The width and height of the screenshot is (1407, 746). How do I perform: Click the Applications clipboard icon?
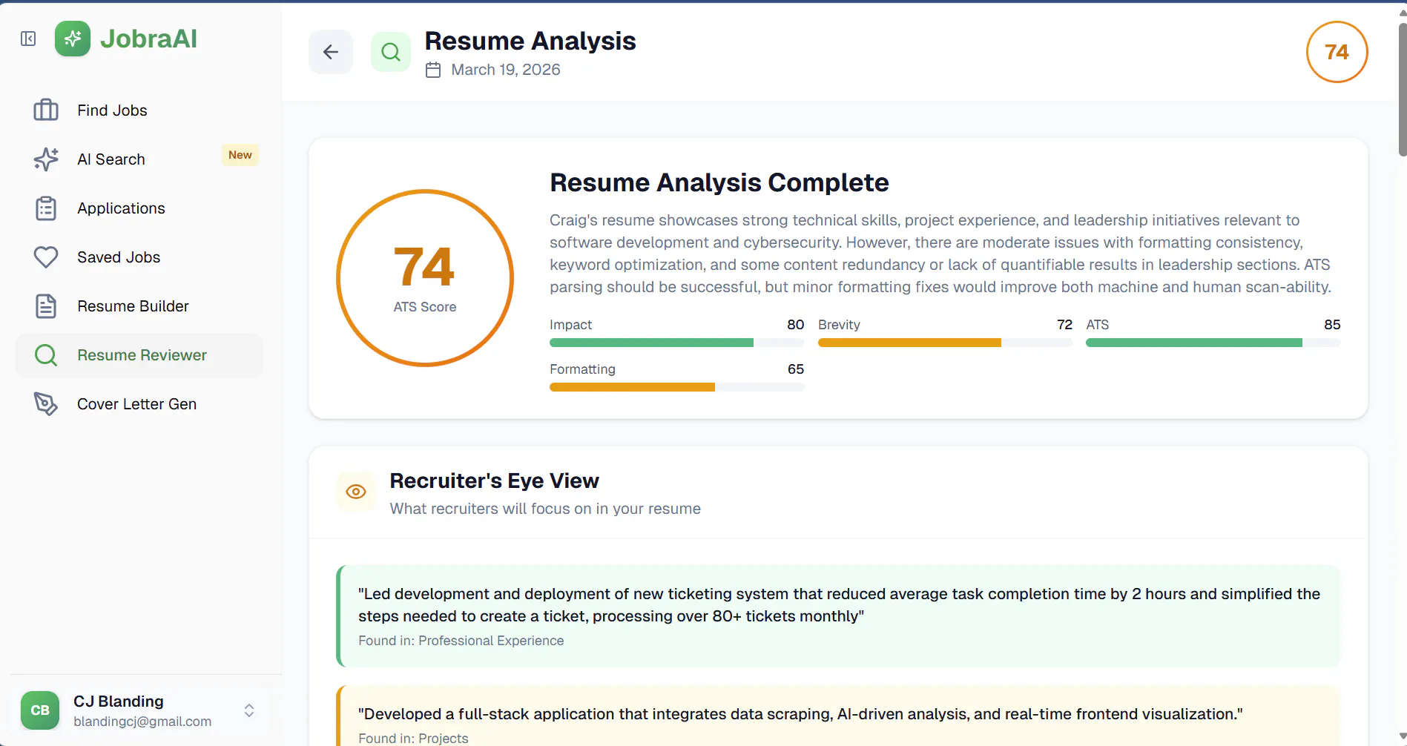46,208
